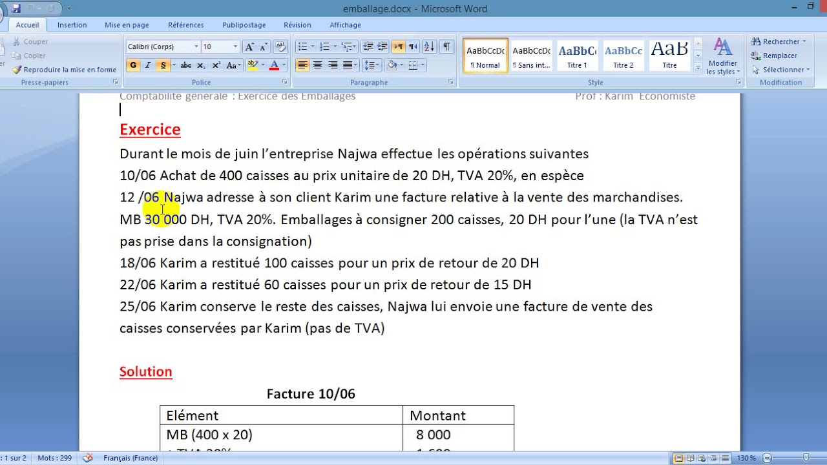Toggle italic (I) formatting
Screen dimensions: 827x465
(x=148, y=65)
